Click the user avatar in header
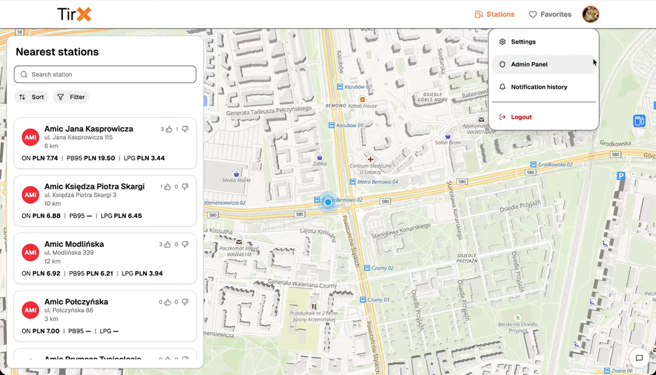The height and width of the screenshot is (375, 656). 590,15
